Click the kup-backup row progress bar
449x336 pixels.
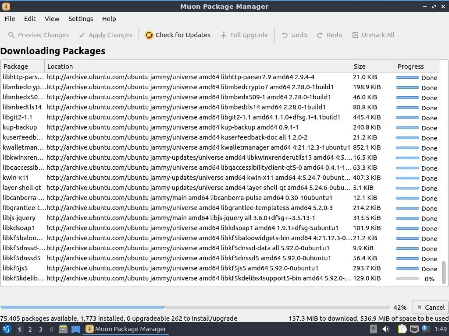[x=407, y=128]
